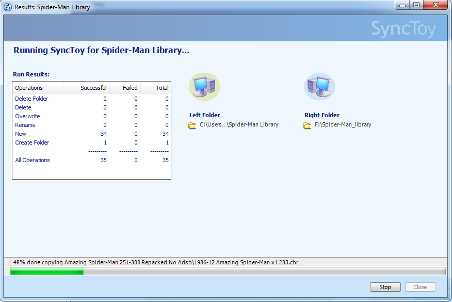Select the Total column header
This screenshot has width=452, height=302.
coord(156,88)
